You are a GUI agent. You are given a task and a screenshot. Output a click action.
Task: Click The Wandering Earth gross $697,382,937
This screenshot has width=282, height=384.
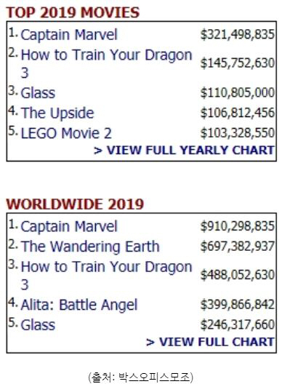(238, 246)
